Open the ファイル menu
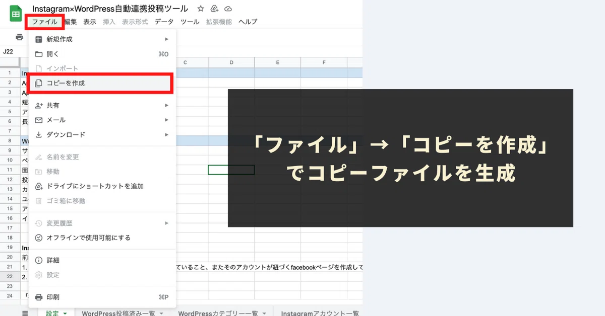 (44, 22)
